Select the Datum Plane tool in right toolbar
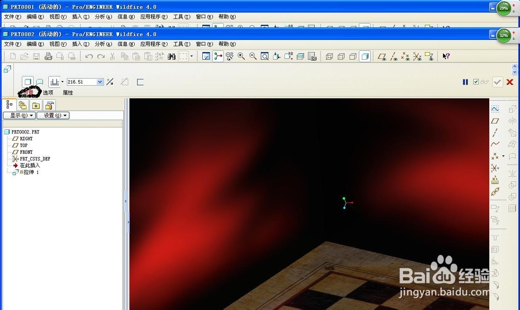The height and width of the screenshot is (310, 520). 495,121
